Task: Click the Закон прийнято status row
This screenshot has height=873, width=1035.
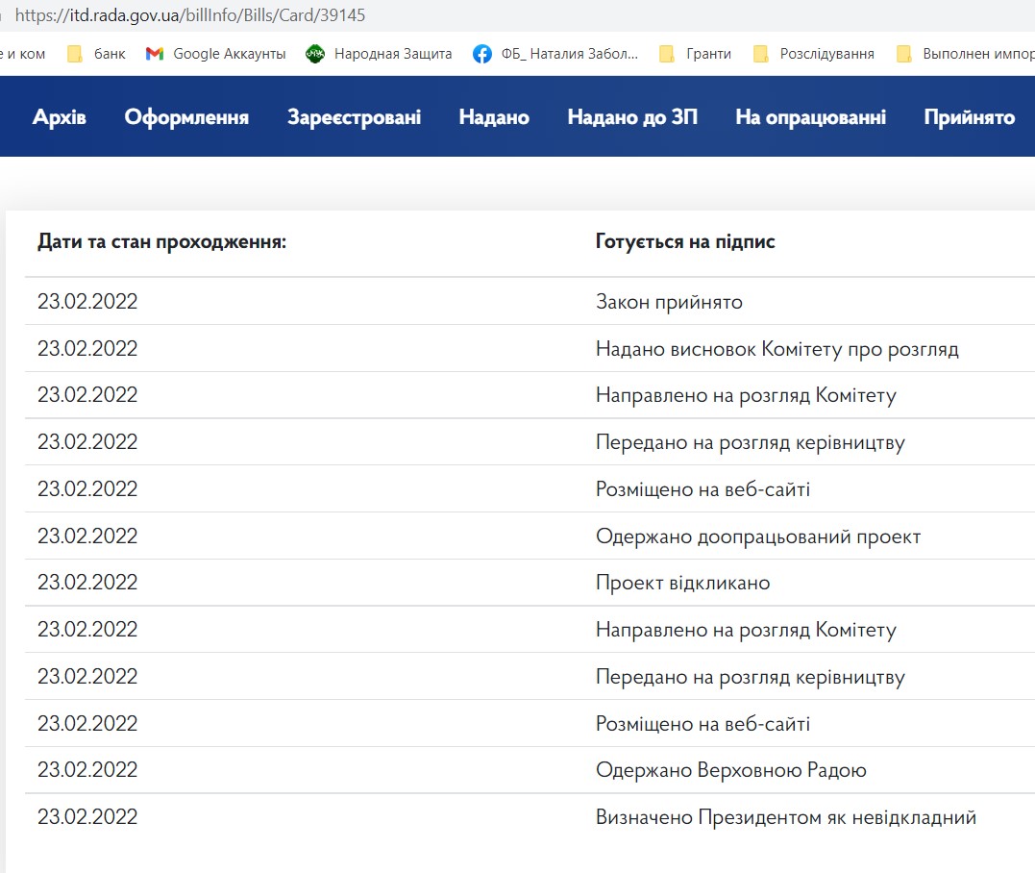Action: point(669,302)
